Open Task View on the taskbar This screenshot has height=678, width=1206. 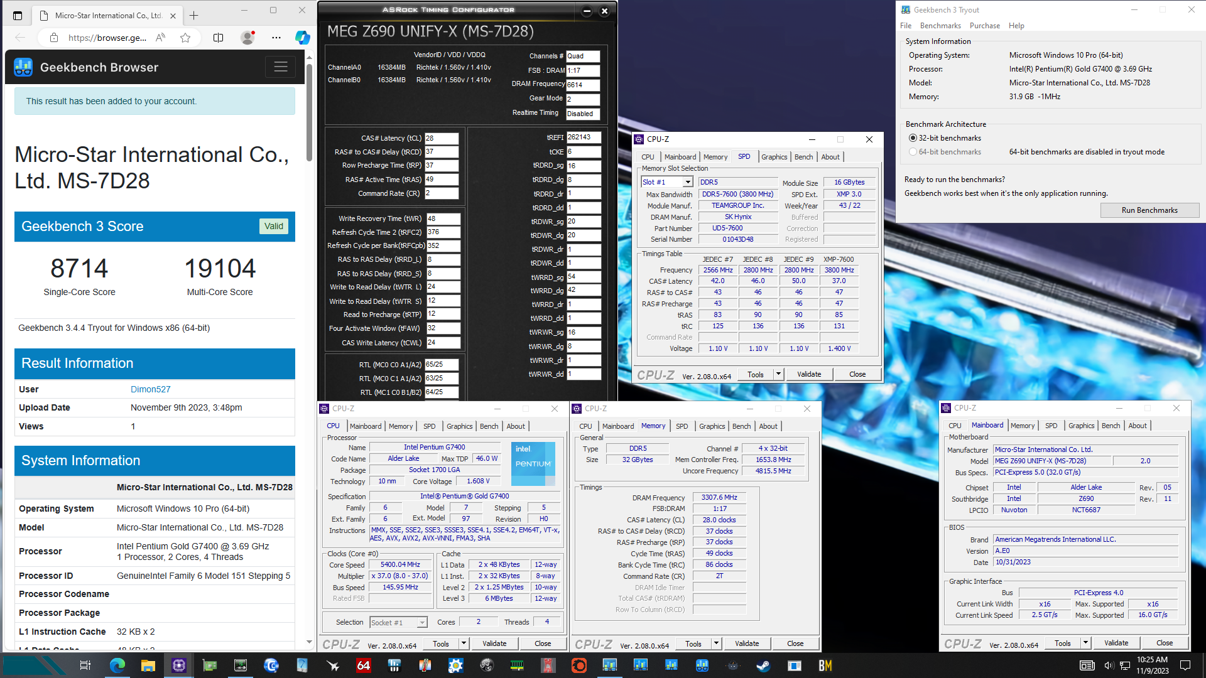click(85, 665)
